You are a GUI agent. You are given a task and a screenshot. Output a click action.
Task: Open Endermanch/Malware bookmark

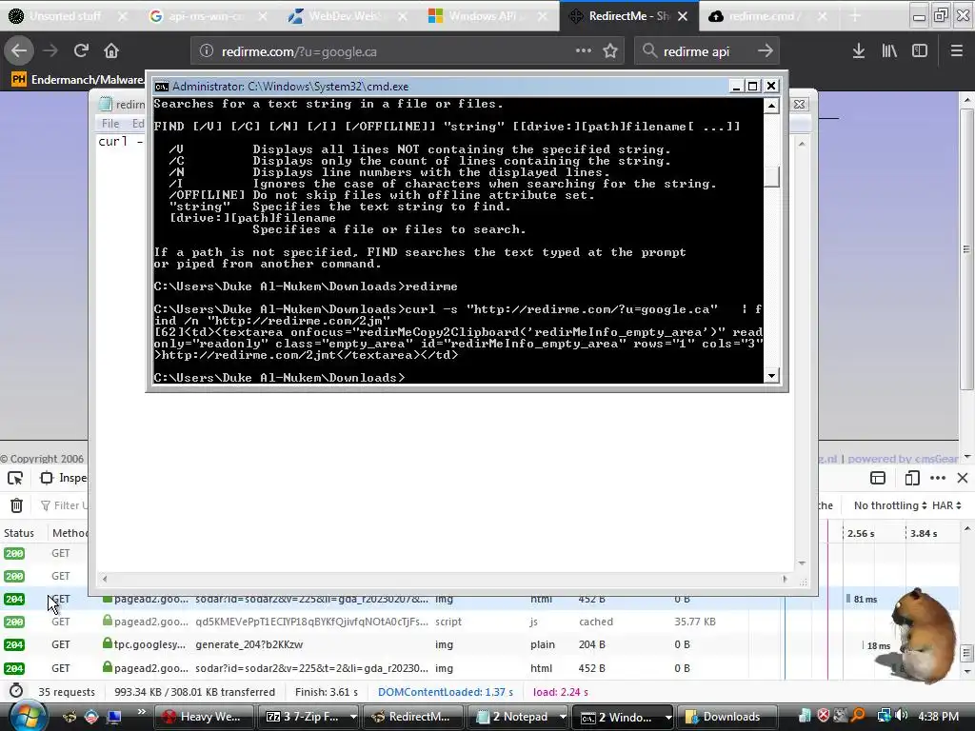coord(78,79)
